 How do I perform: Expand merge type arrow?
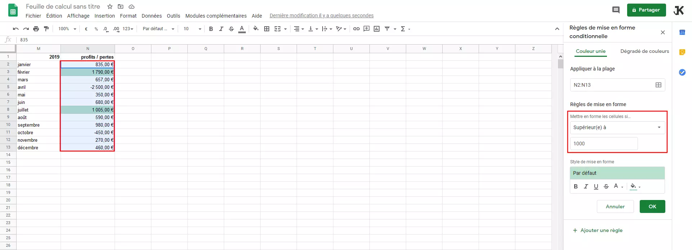[x=285, y=29]
